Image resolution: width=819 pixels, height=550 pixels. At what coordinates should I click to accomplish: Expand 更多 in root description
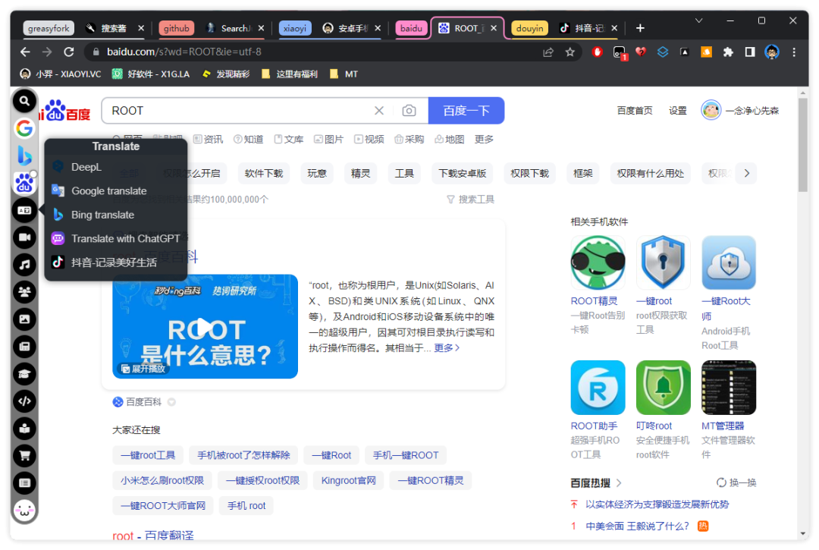pos(447,348)
